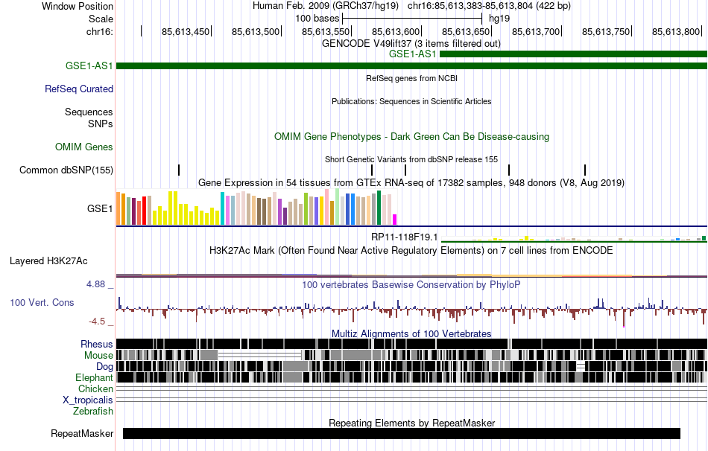Click the H3K27Ac Mark ENCODE track title
Screen dimensions: 708x451
pyautogui.click(x=411, y=251)
